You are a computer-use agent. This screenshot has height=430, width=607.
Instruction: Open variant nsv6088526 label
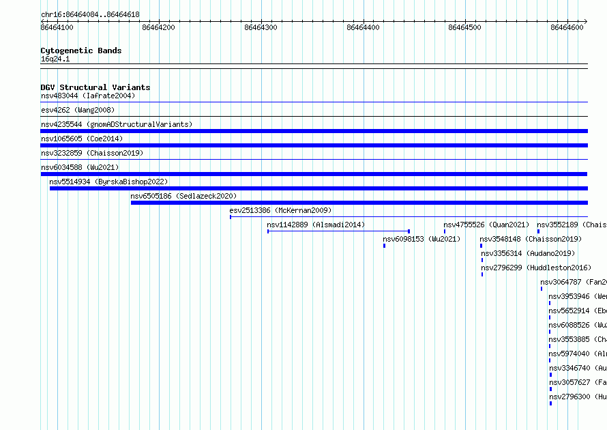click(x=578, y=325)
